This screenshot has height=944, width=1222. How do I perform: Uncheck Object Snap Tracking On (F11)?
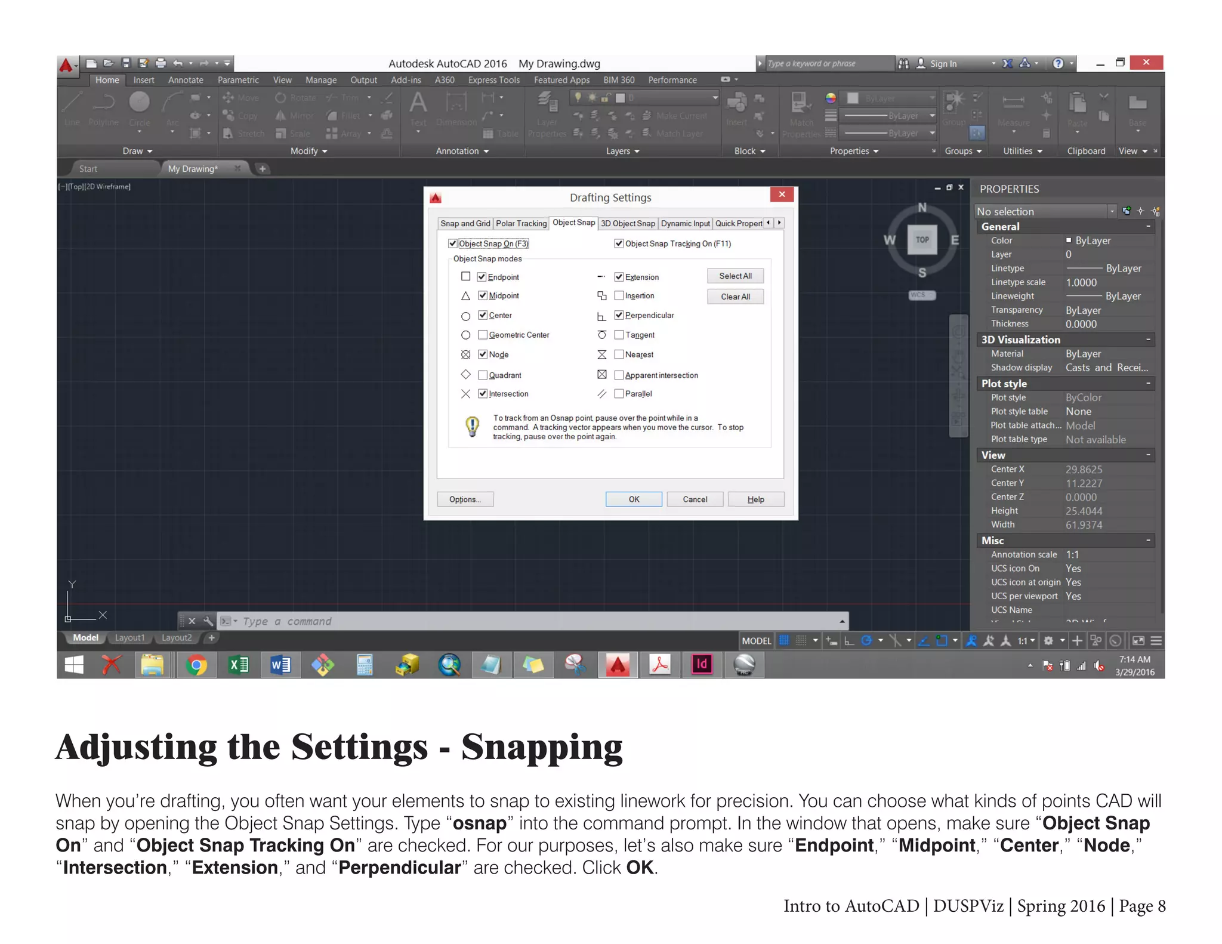[x=619, y=243]
